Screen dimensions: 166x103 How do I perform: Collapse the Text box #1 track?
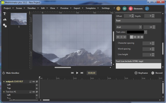coord(4,92)
